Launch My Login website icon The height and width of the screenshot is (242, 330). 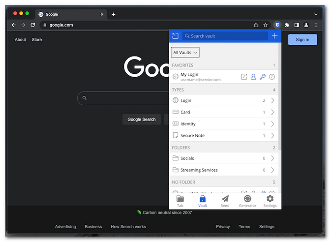(x=244, y=77)
